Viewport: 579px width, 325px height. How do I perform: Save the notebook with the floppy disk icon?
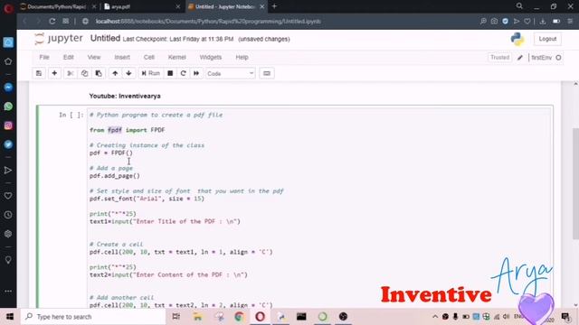[39, 73]
